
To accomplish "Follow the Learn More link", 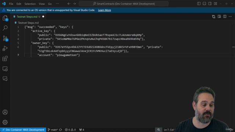I will point(104,10).
